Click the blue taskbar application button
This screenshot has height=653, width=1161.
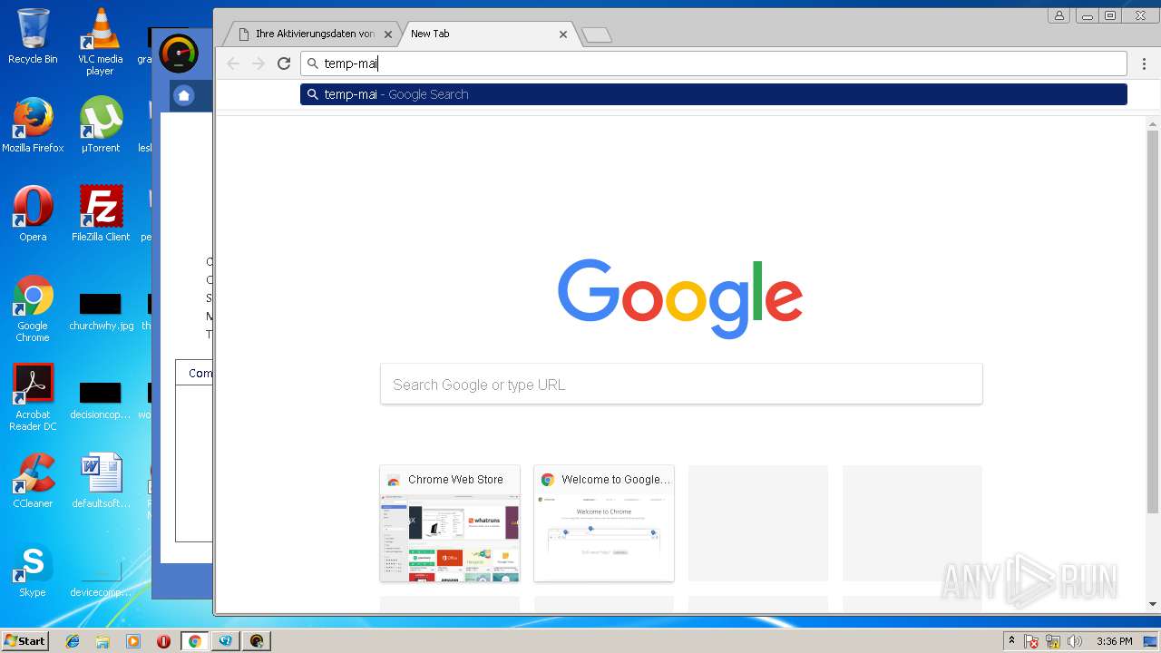pyautogui.click(x=225, y=641)
